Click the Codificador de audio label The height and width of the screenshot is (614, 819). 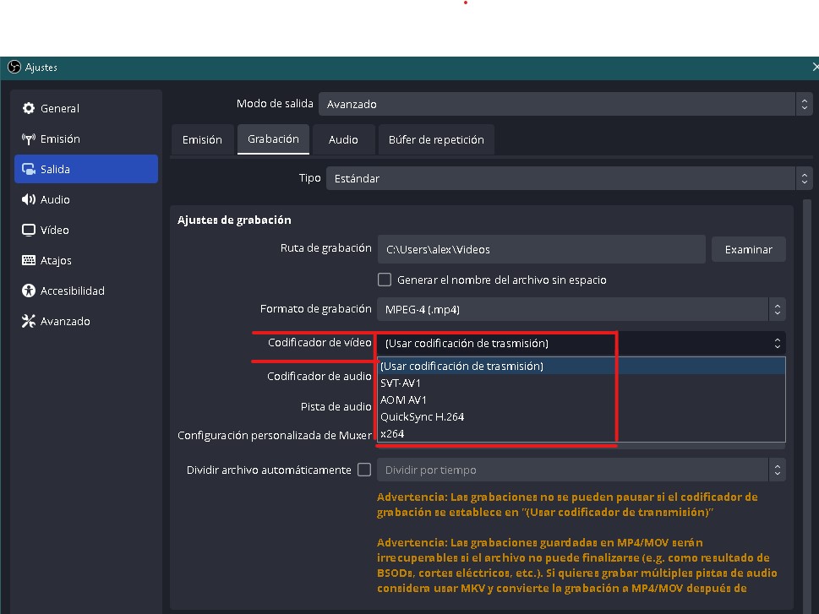coord(319,377)
